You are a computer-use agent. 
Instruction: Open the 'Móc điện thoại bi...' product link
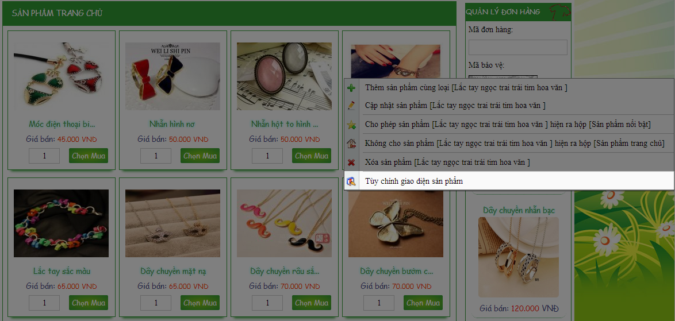tap(62, 124)
